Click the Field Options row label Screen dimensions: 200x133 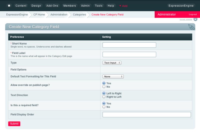point(18,69)
